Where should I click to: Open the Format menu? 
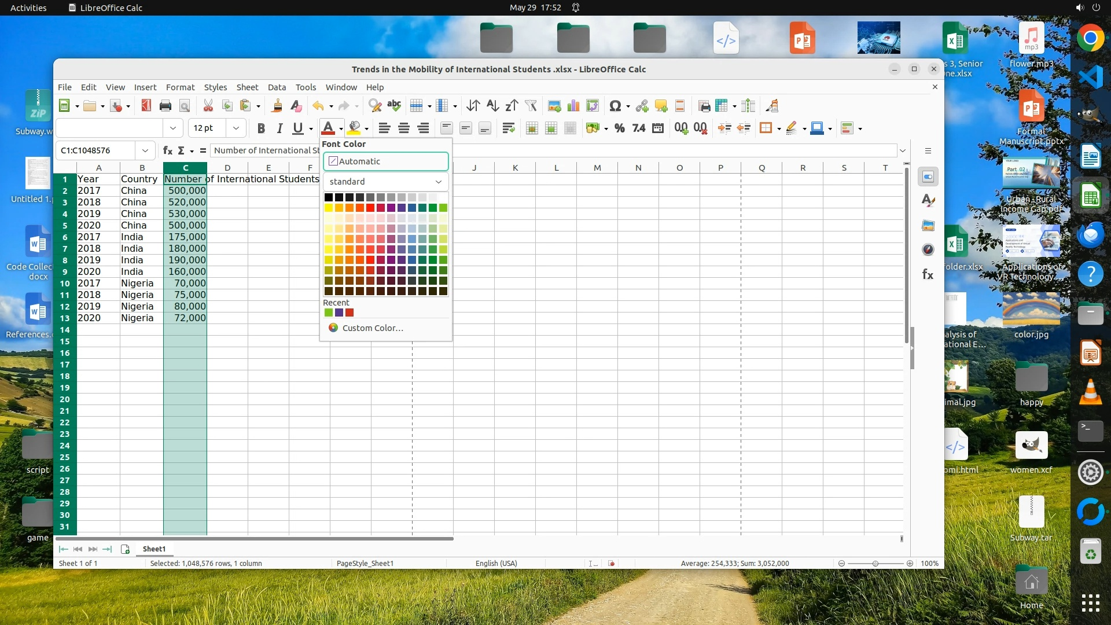[180, 87]
